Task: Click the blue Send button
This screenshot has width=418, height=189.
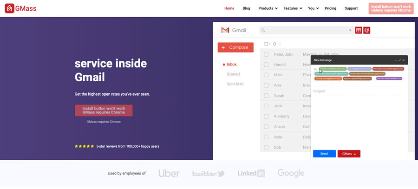Action: coord(324,154)
